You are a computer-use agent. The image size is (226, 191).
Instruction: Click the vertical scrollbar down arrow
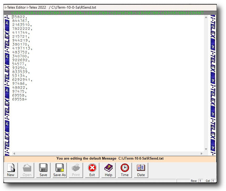pos(206,149)
